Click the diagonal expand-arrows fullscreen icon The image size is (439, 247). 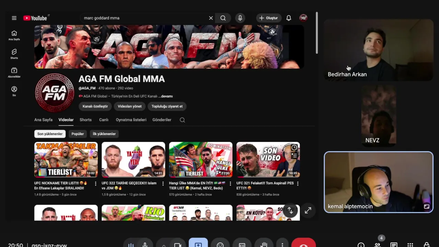point(308,210)
